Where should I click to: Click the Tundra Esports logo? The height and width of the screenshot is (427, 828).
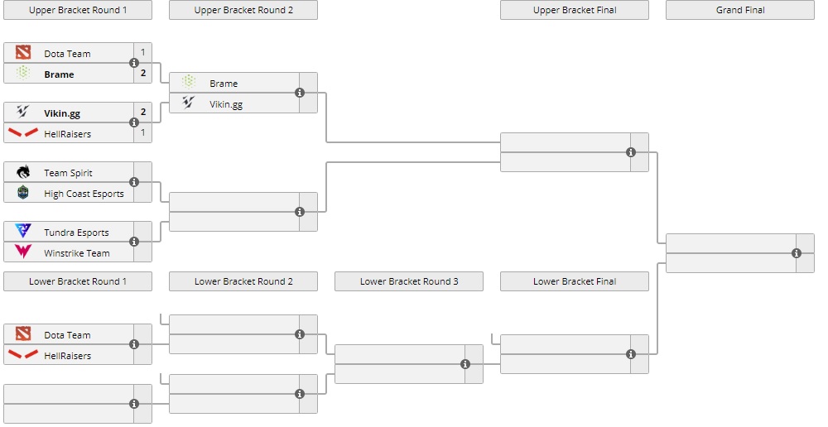(x=23, y=232)
